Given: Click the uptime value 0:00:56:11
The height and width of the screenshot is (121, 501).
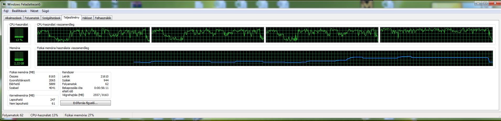Looking at the screenshot, I should pos(102,88).
